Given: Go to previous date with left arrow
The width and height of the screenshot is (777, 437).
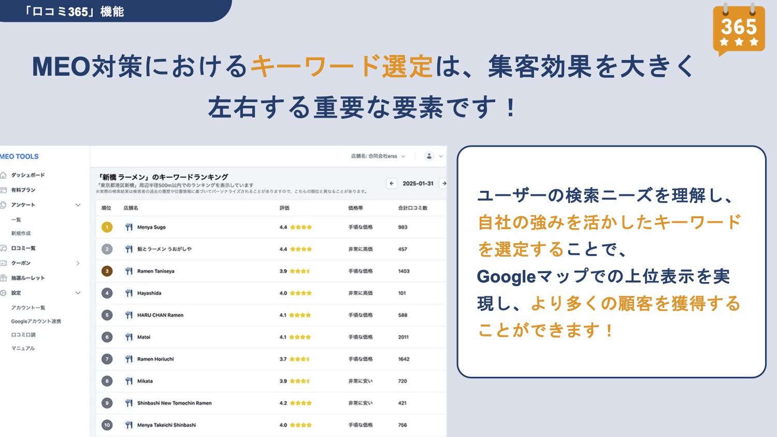Looking at the screenshot, I should point(392,184).
